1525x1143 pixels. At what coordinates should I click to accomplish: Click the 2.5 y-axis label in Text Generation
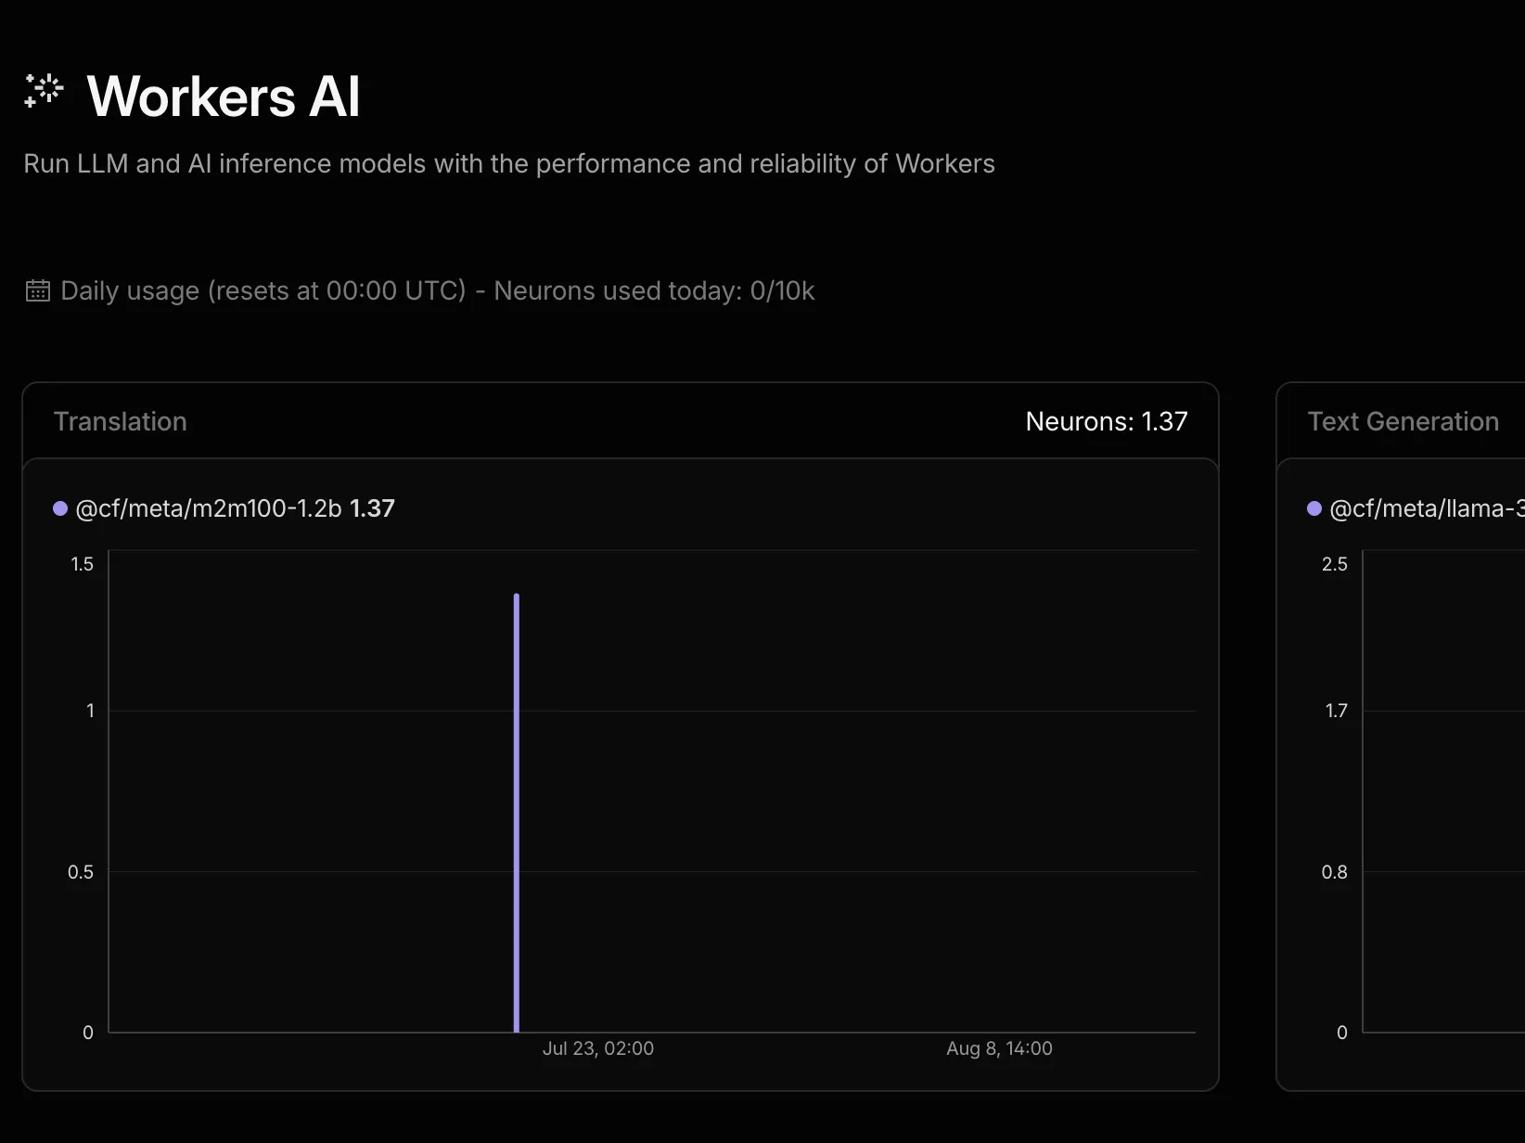point(1335,564)
